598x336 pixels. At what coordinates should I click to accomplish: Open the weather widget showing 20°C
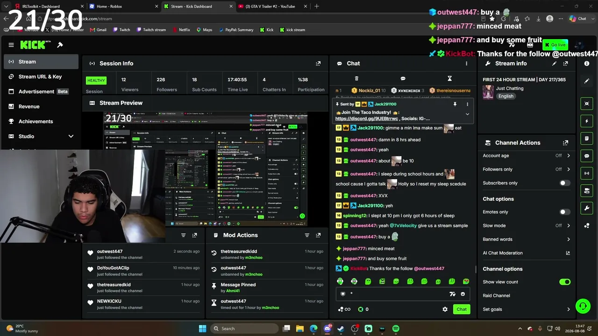point(22,329)
